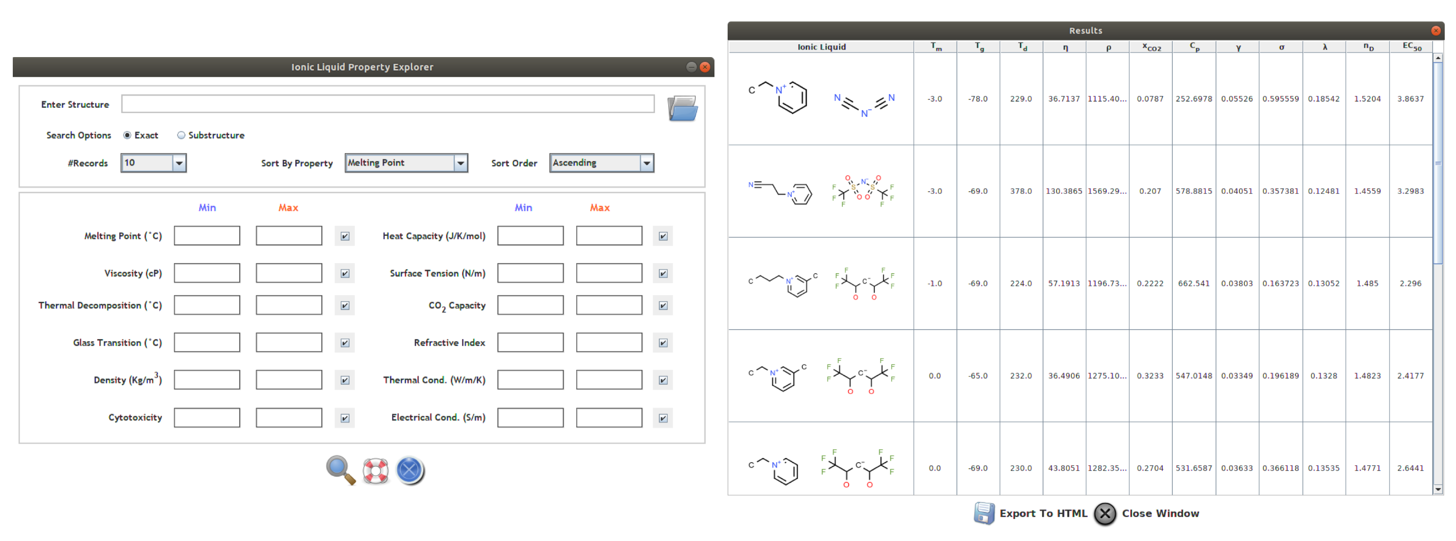Open the Sort Order Ascending dropdown
The image size is (1456, 541).
[646, 163]
